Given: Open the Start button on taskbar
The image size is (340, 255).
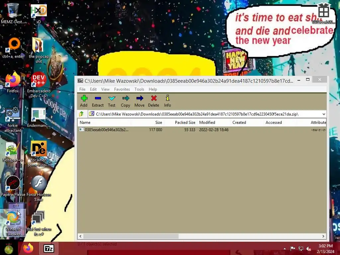Looking at the screenshot, I should pyautogui.click(x=9, y=249).
